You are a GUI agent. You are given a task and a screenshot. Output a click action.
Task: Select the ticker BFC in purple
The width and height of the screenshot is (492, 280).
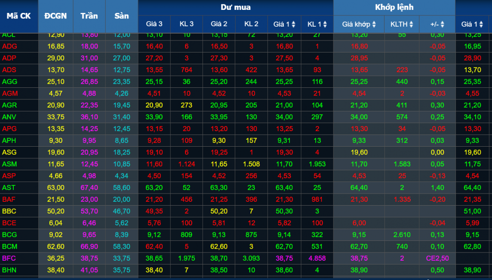coord(9,258)
